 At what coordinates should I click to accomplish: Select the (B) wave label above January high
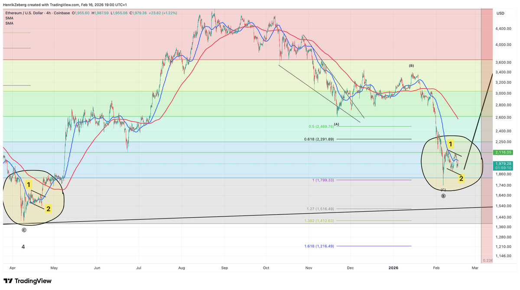pos(411,66)
